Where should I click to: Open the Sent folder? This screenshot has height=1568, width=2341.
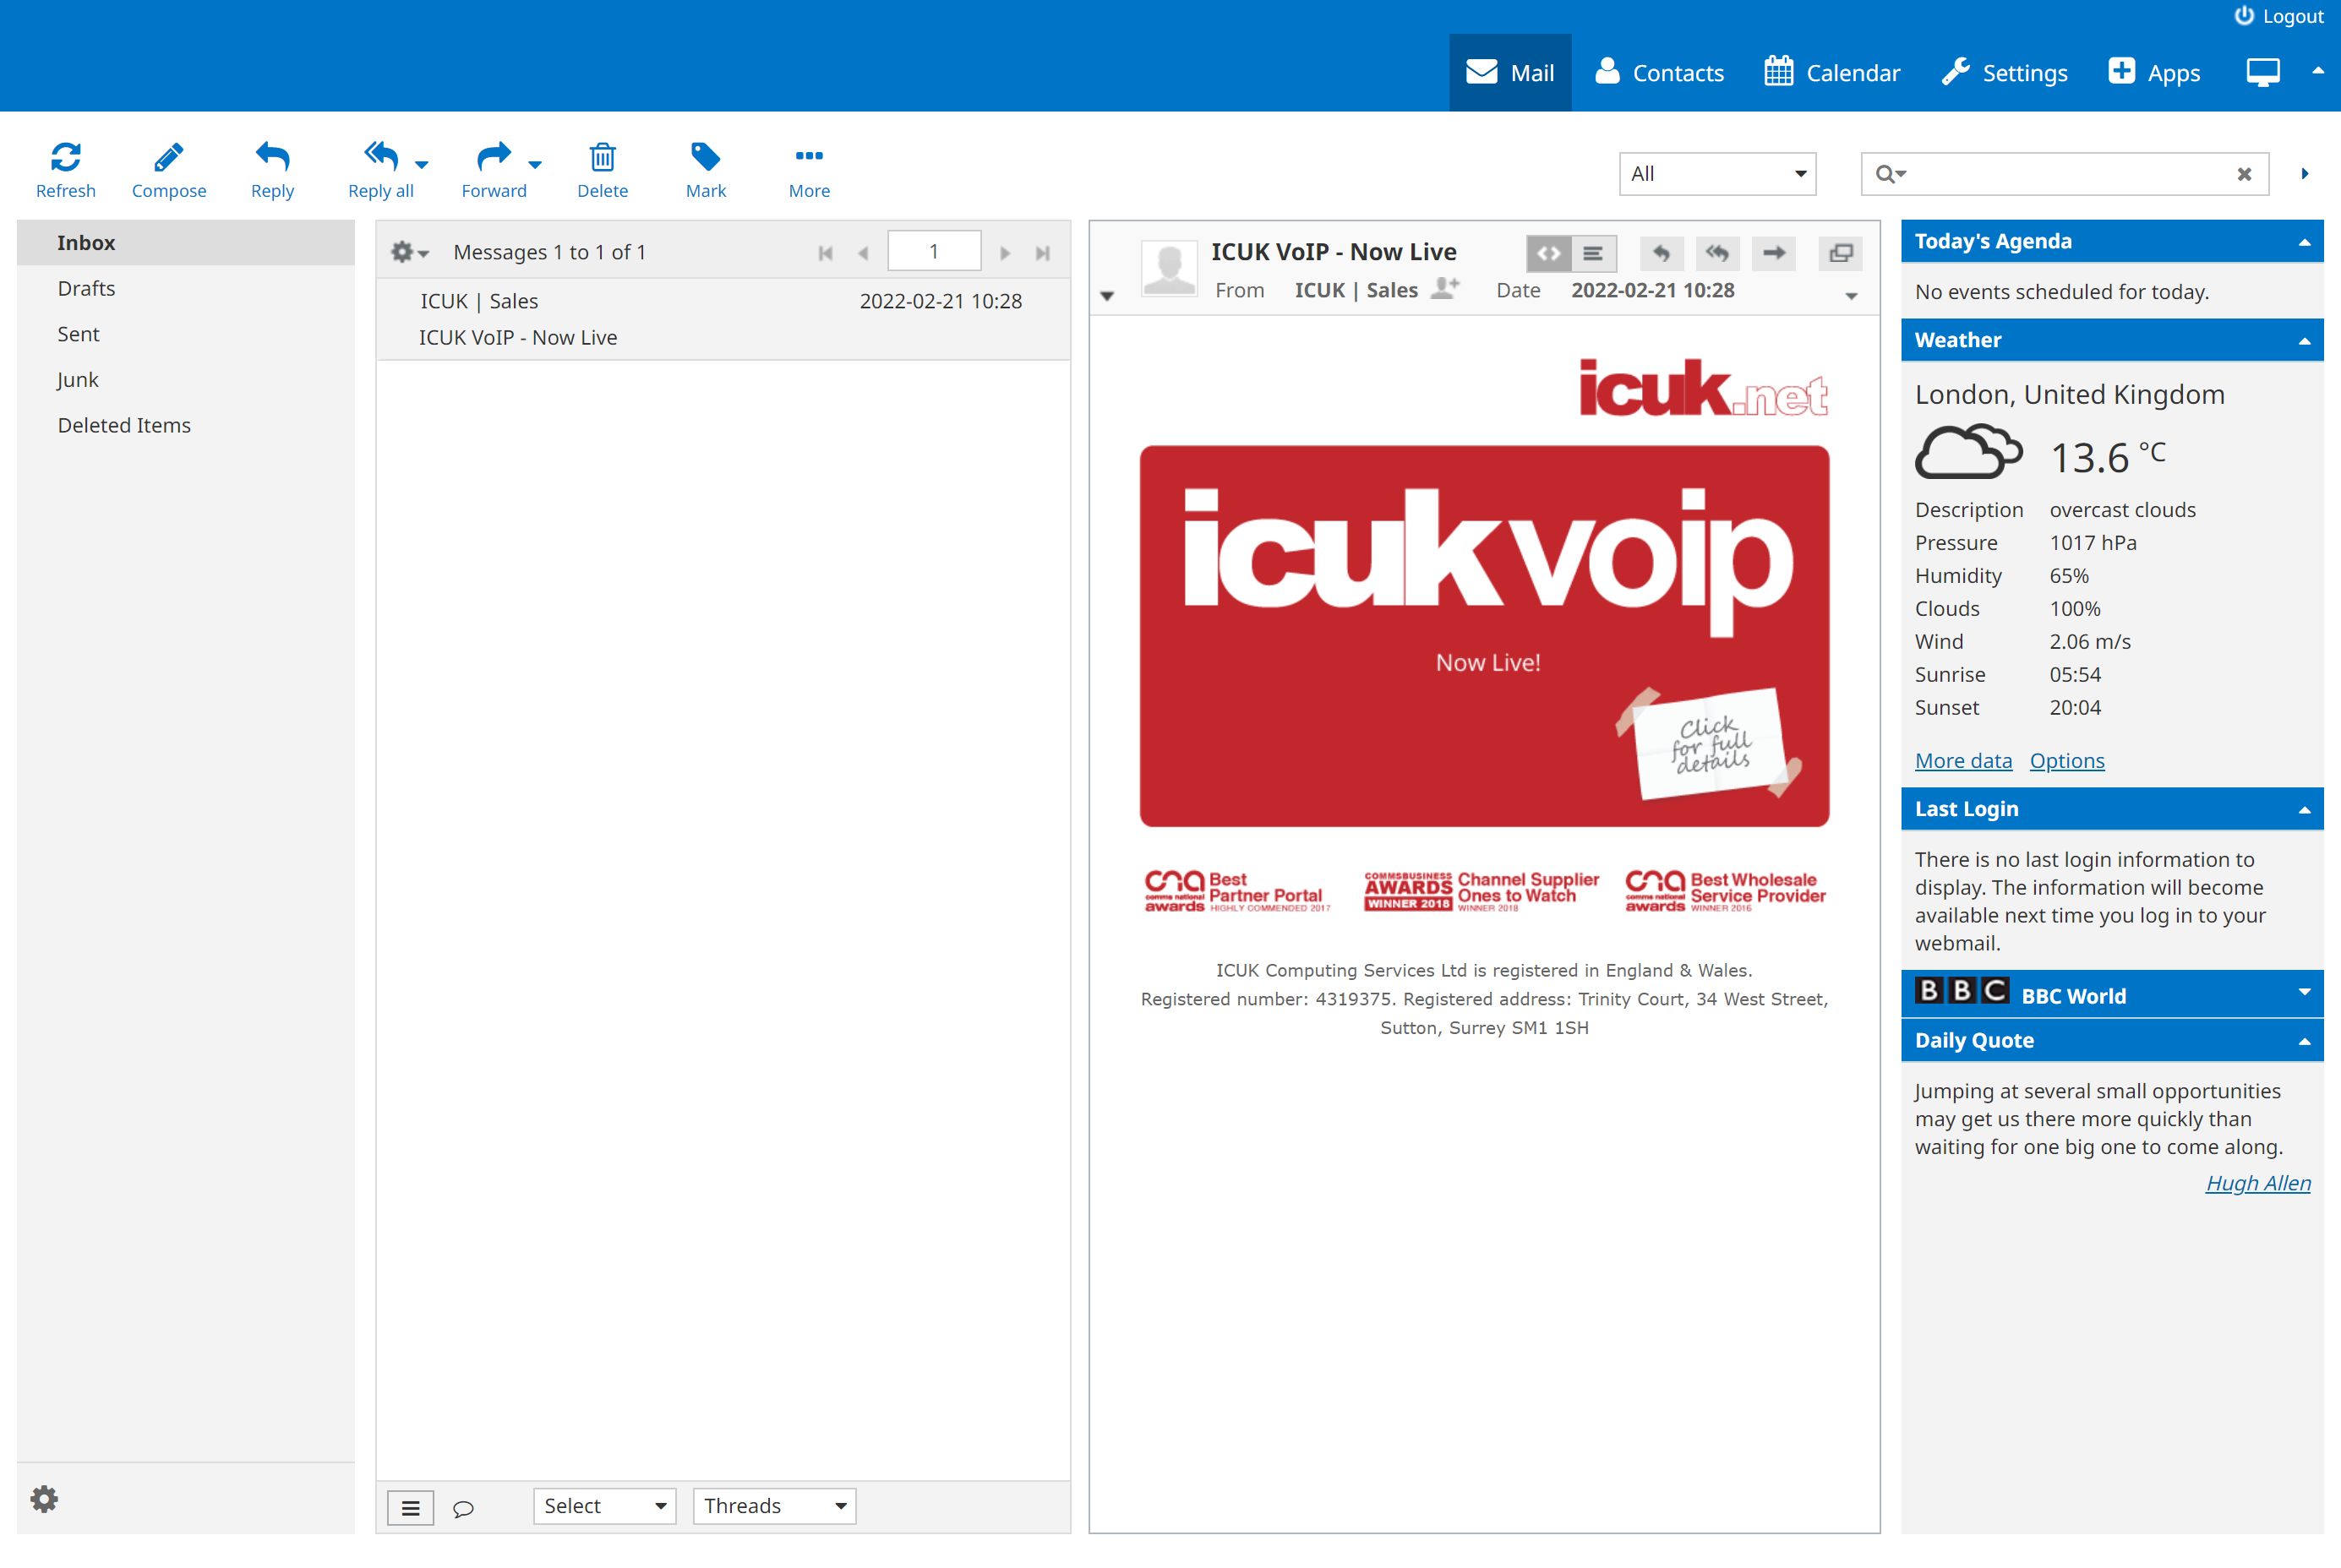(186, 334)
